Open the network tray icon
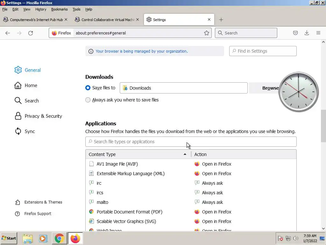 coord(288,238)
